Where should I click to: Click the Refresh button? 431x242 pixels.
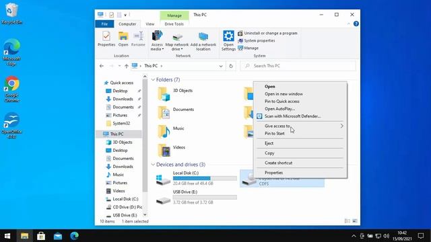(231, 66)
